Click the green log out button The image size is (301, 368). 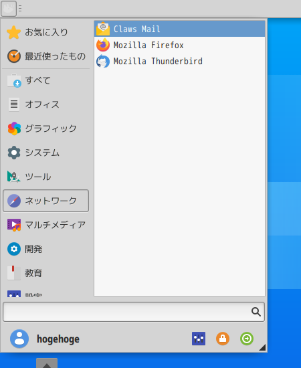tap(247, 339)
